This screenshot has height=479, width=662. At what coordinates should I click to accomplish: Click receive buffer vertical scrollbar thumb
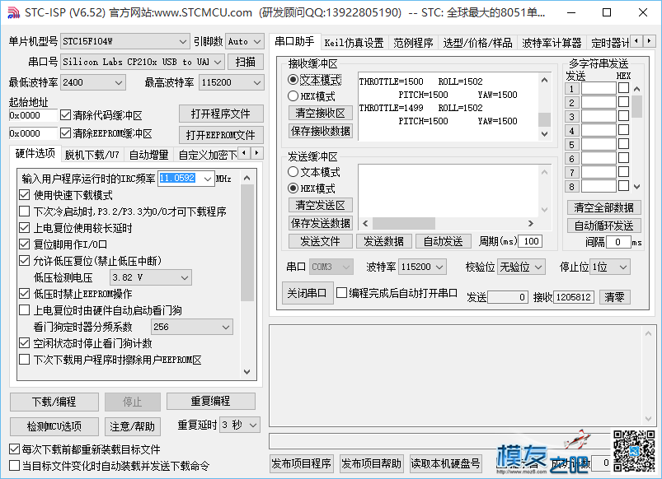click(x=545, y=120)
